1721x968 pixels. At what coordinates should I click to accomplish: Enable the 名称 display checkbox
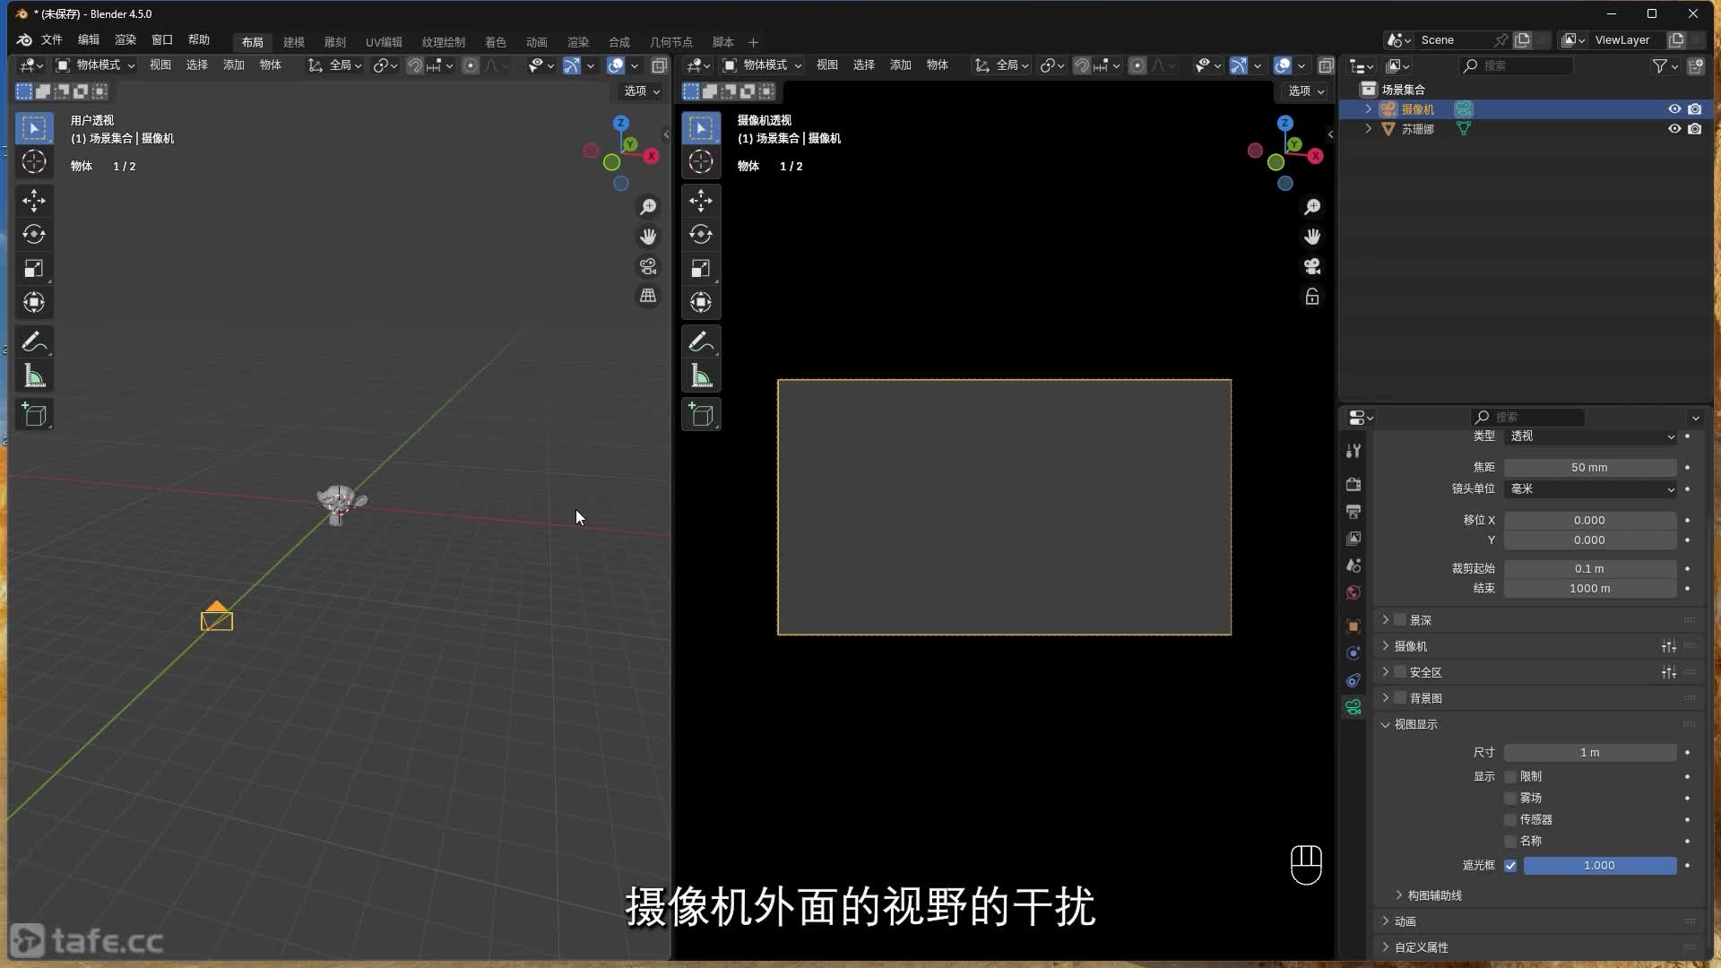tap(1510, 842)
